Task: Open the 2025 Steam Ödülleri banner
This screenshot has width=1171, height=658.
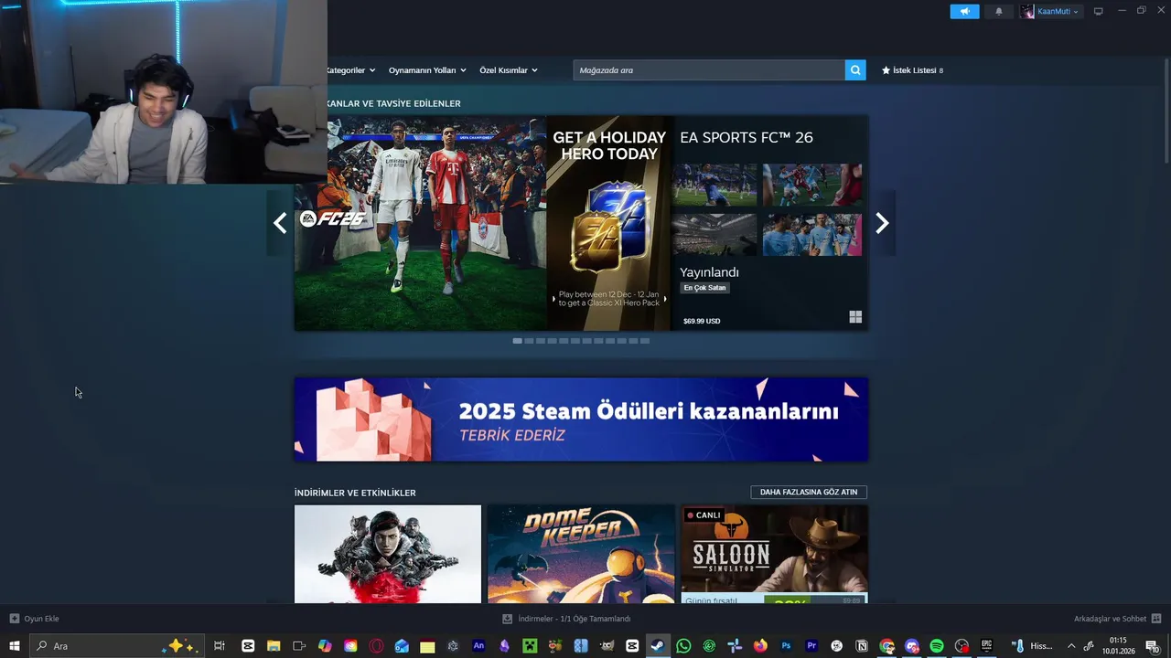Action: pyautogui.click(x=581, y=419)
